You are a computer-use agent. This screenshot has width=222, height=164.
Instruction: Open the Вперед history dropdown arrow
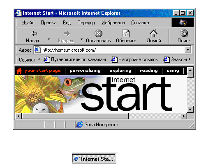coord(81,39)
